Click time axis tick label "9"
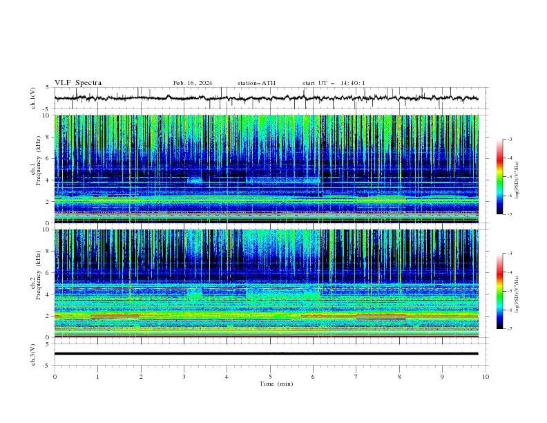547x423 pixels. click(442, 377)
